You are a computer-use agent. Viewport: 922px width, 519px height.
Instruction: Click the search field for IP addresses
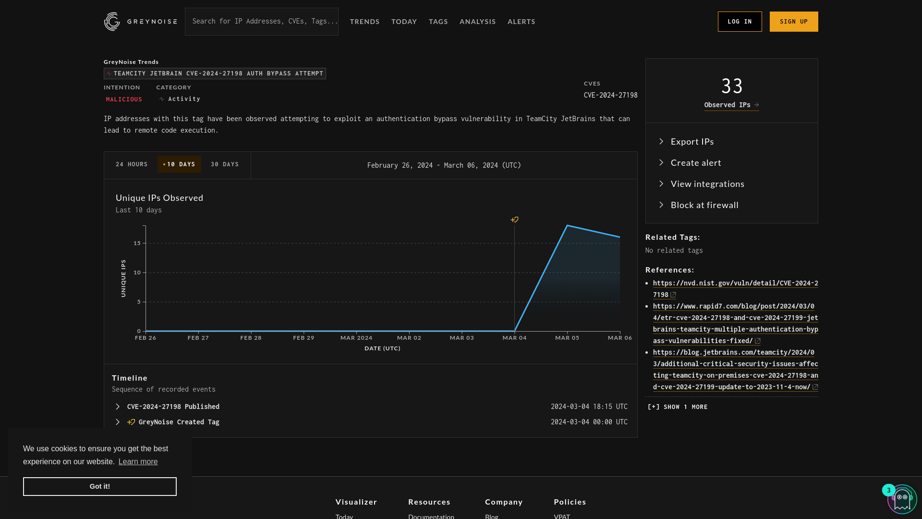(262, 22)
